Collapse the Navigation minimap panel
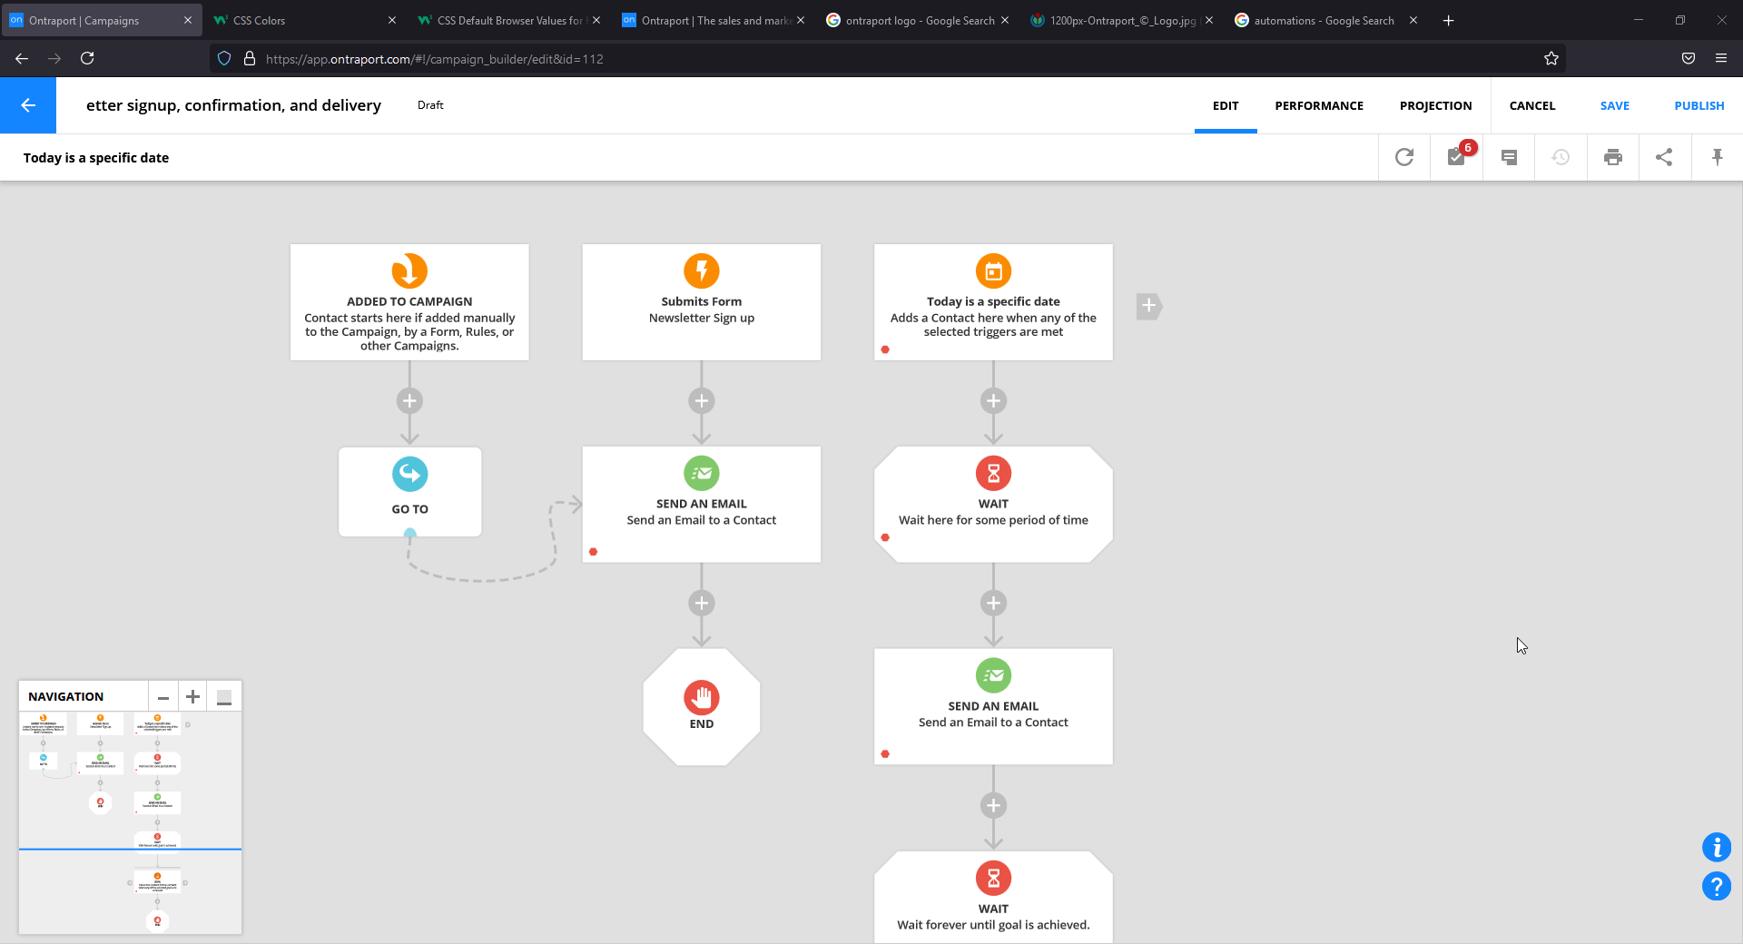The width and height of the screenshot is (1743, 944). (x=224, y=697)
